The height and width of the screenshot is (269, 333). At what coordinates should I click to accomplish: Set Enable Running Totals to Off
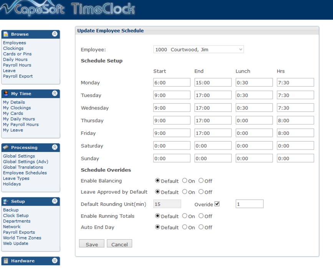tap(201, 216)
